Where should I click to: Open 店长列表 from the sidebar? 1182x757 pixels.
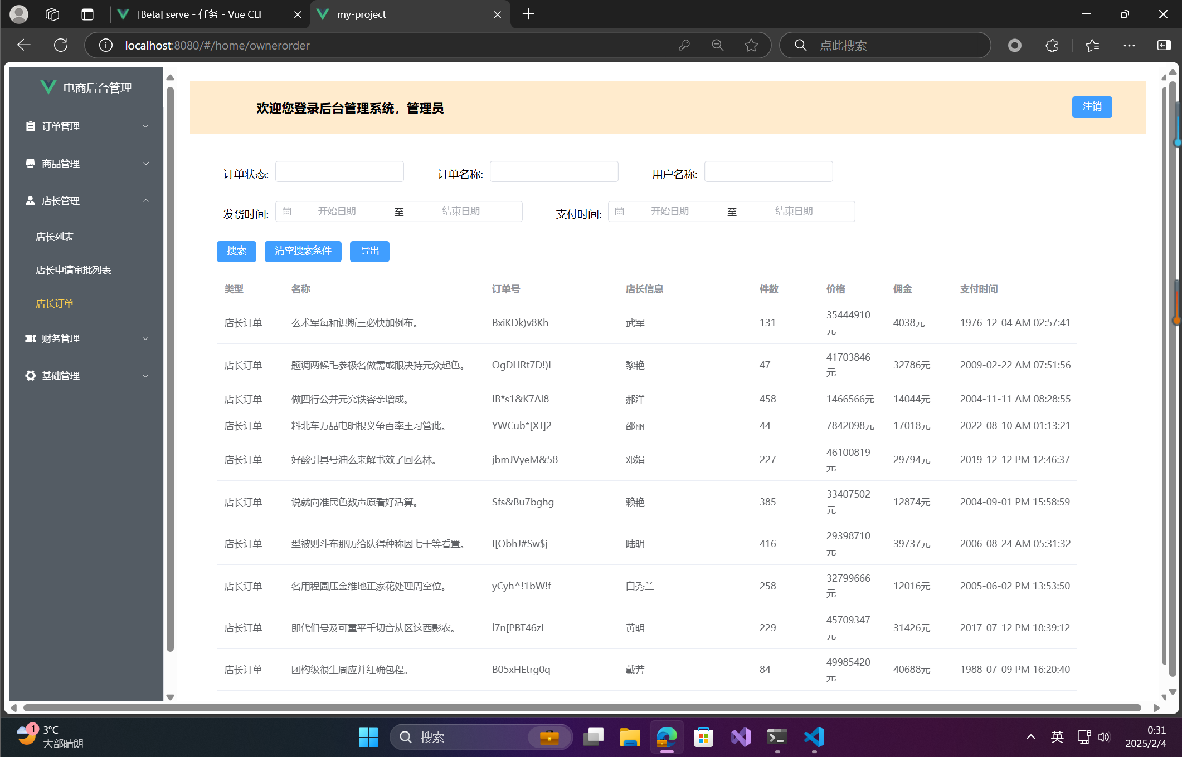tap(54, 236)
